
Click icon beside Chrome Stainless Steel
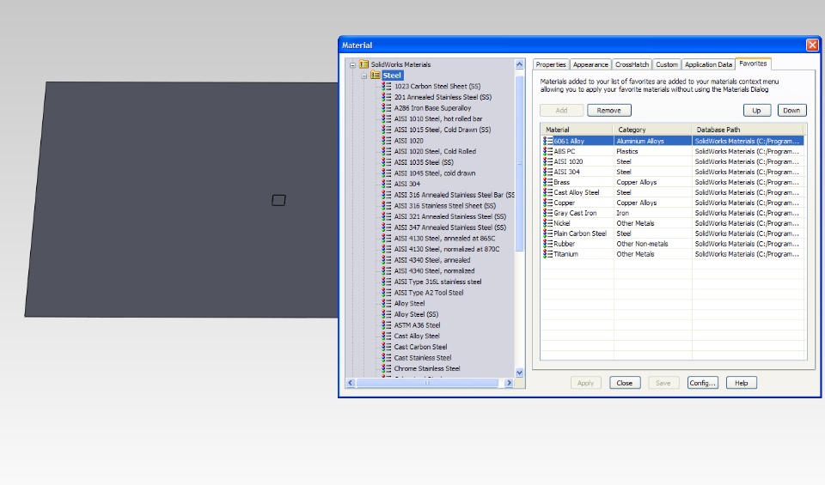tap(387, 368)
